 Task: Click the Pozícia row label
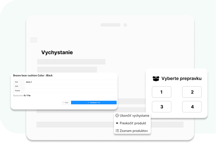pyautogui.click(x=17, y=91)
